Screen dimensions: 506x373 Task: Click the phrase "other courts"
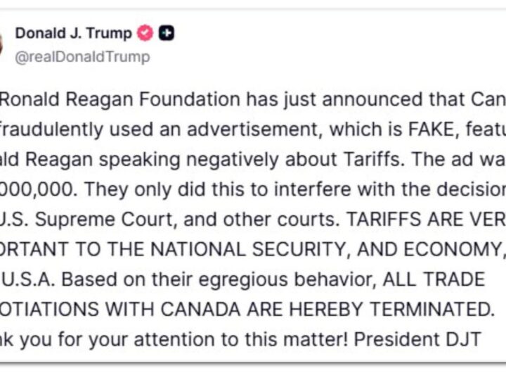pyautogui.click(x=268, y=220)
